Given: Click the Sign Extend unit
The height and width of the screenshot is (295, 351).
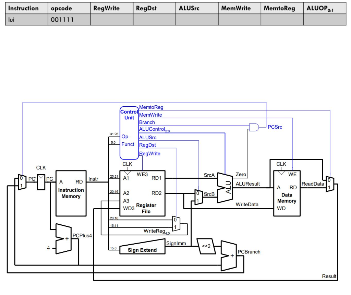Looking at the screenshot, I should [142, 249].
